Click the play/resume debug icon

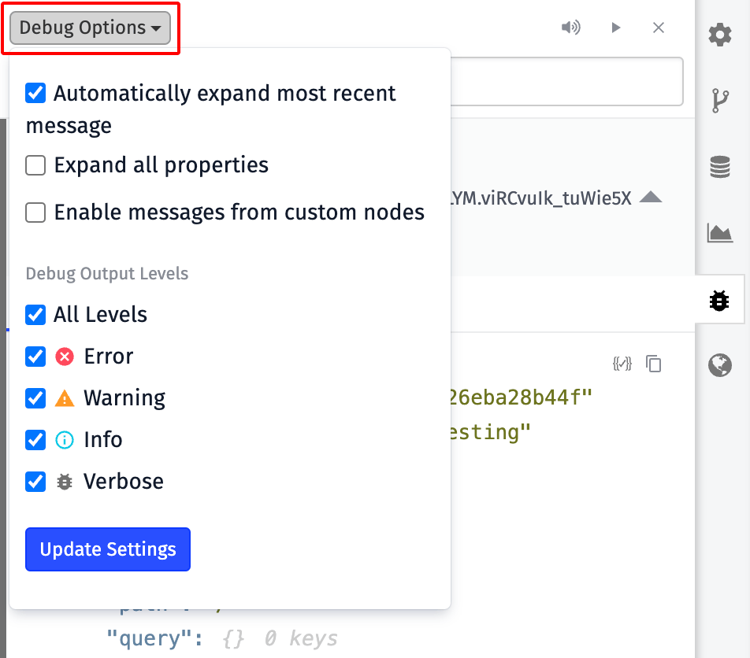pos(615,28)
